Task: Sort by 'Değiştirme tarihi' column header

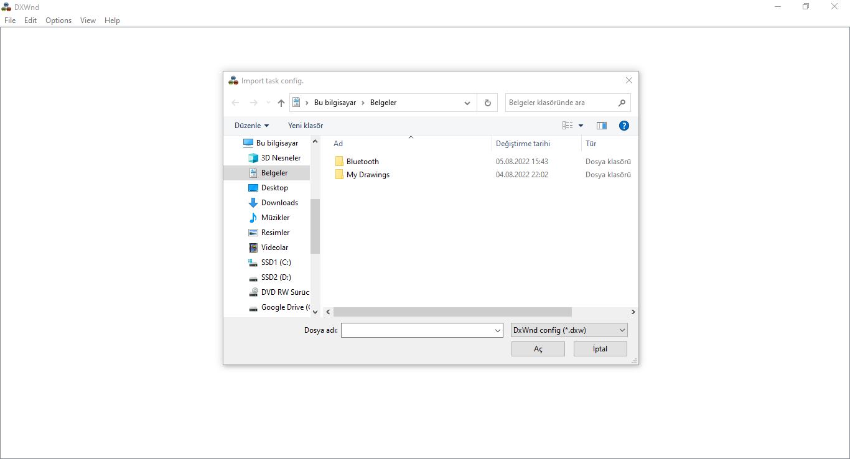Action: (523, 144)
